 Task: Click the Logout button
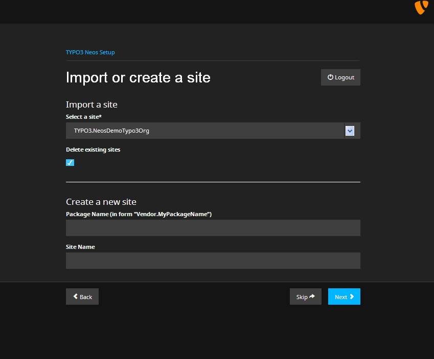(x=340, y=77)
